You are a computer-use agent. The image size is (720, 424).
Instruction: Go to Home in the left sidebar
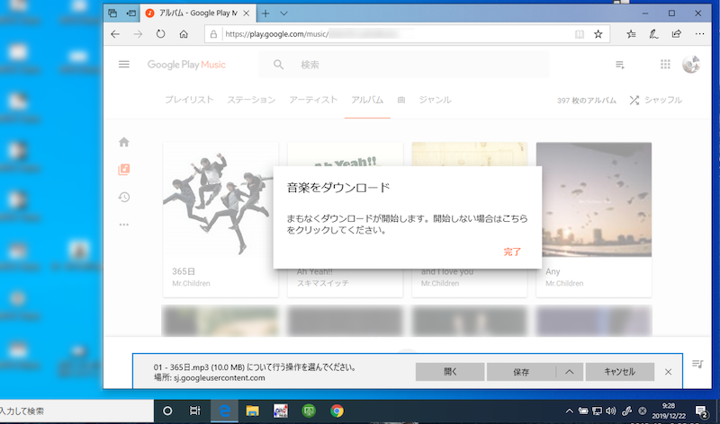pyautogui.click(x=124, y=142)
